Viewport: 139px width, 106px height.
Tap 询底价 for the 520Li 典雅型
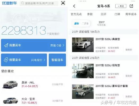129,50
